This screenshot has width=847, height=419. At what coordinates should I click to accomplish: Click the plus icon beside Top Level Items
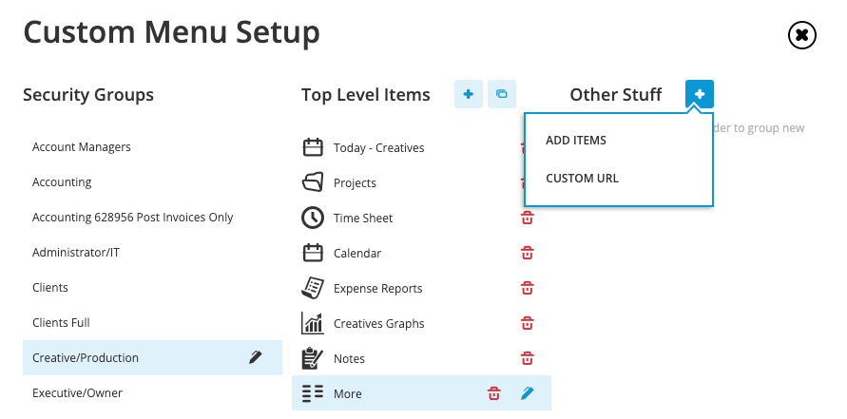click(x=469, y=94)
